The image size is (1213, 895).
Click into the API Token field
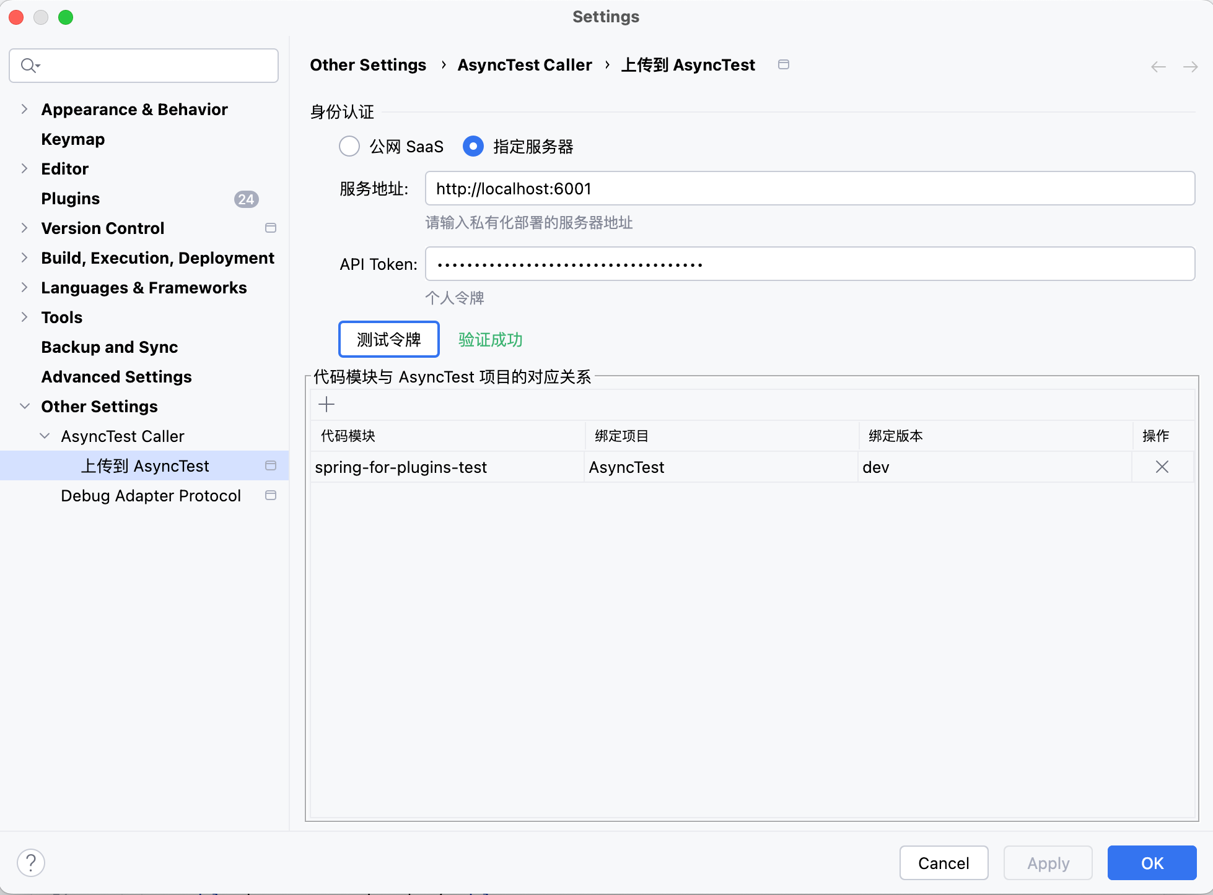click(x=809, y=264)
